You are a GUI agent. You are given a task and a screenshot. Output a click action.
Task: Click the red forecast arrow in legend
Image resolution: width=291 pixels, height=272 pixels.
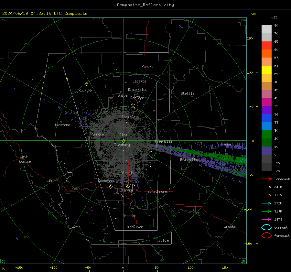pyautogui.click(x=266, y=179)
